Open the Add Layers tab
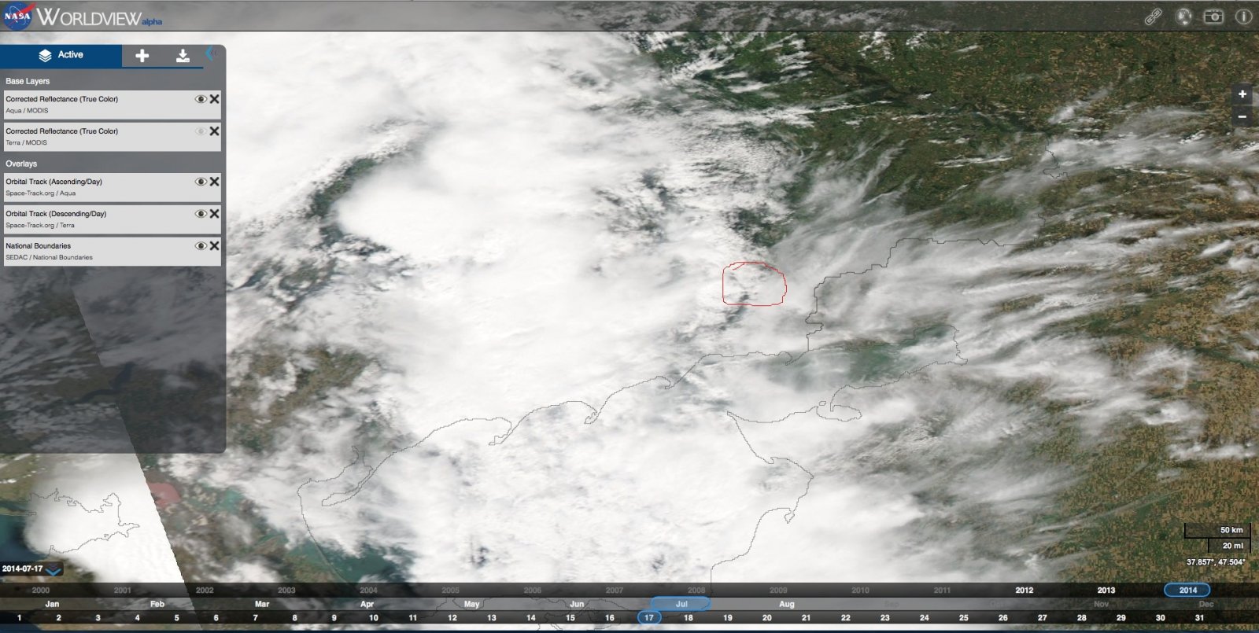 pyautogui.click(x=142, y=55)
